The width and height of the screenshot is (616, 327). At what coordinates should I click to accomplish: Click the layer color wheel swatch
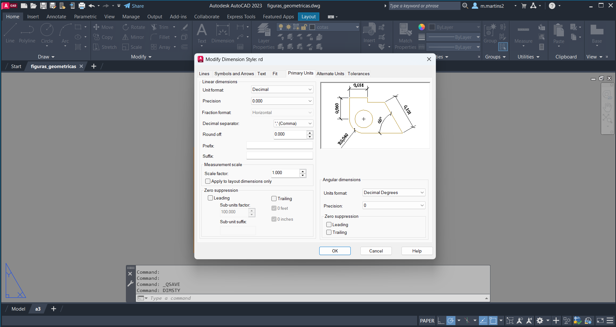point(422,27)
